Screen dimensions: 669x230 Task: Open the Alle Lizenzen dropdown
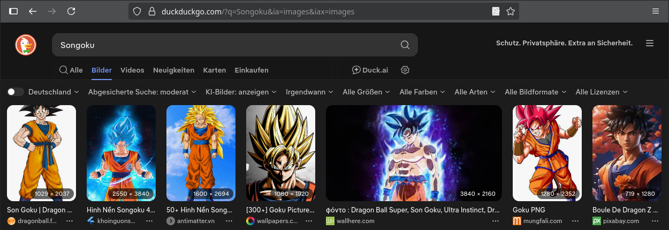pyautogui.click(x=601, y=92)
